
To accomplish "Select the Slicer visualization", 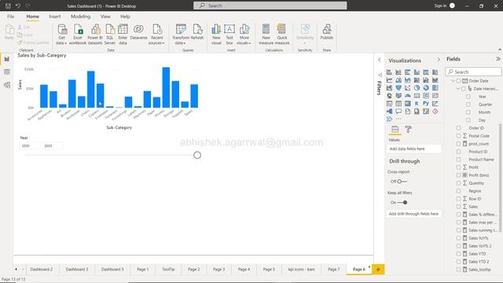I will (x=389, y=103).
